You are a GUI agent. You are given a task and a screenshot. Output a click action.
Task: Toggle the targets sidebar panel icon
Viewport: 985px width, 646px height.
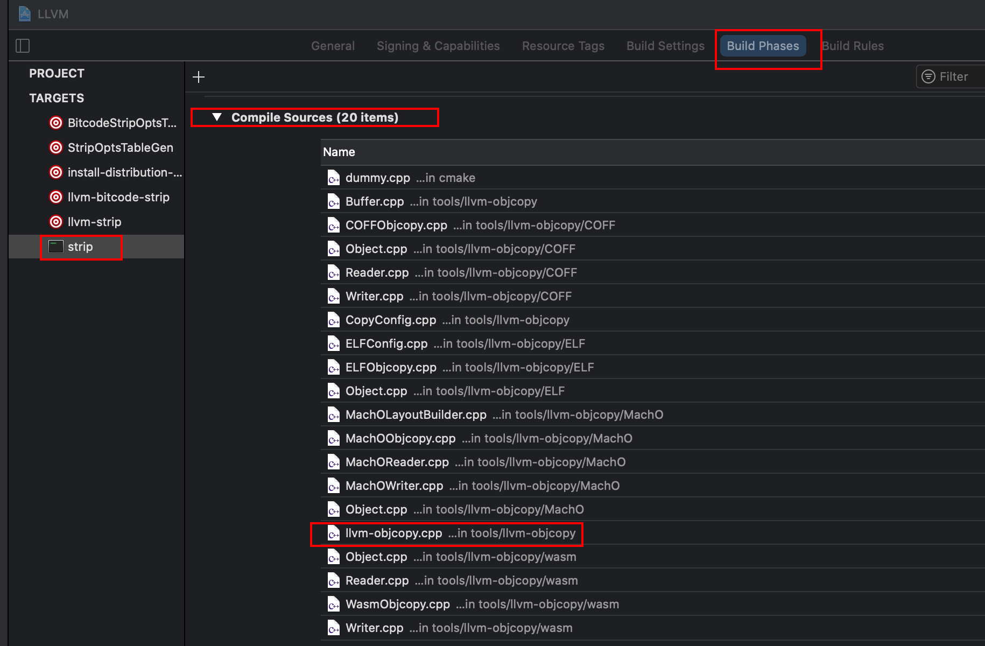point(23,46)
